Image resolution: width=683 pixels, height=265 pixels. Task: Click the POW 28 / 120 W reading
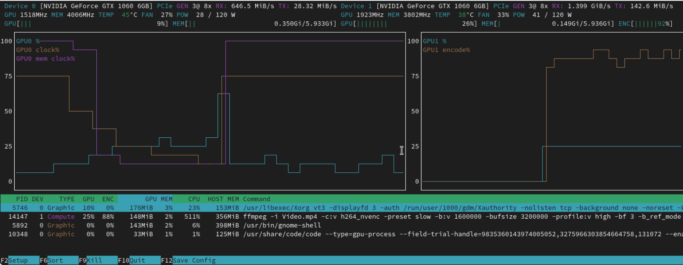pyautogui.click(x=206, y=15)
